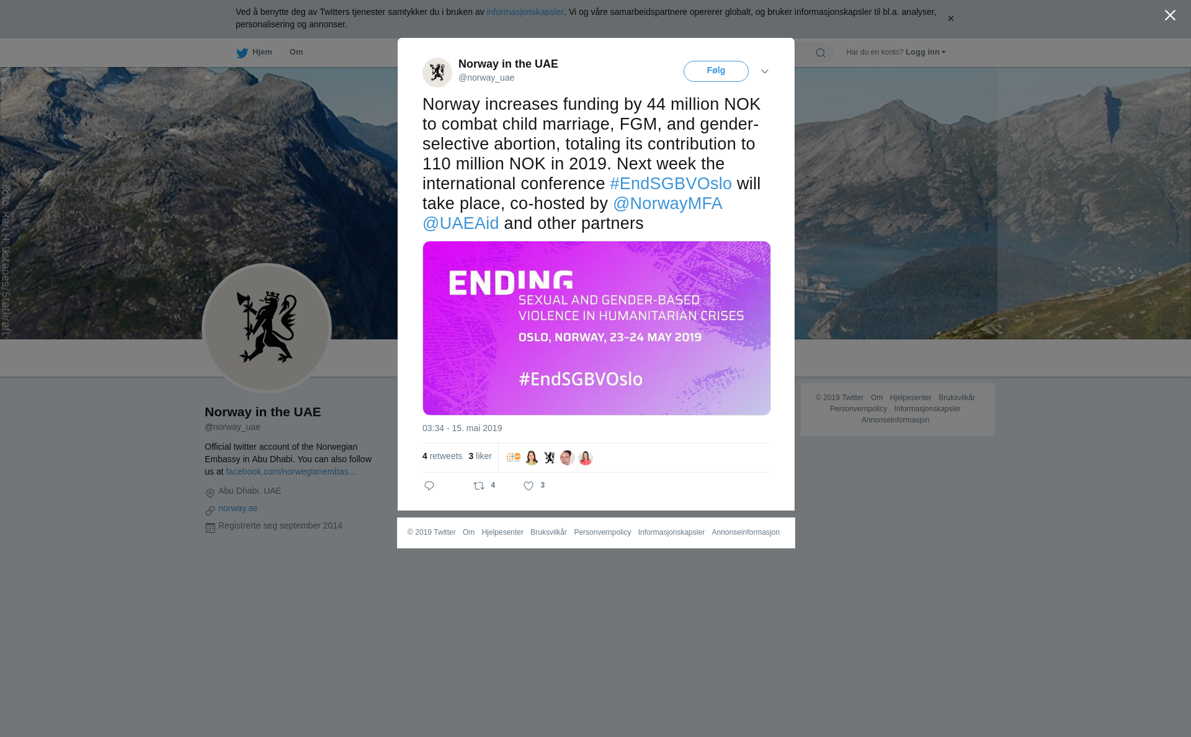Show the 4 retweets list
This screenshot has height=737, width=1191.
442,456
